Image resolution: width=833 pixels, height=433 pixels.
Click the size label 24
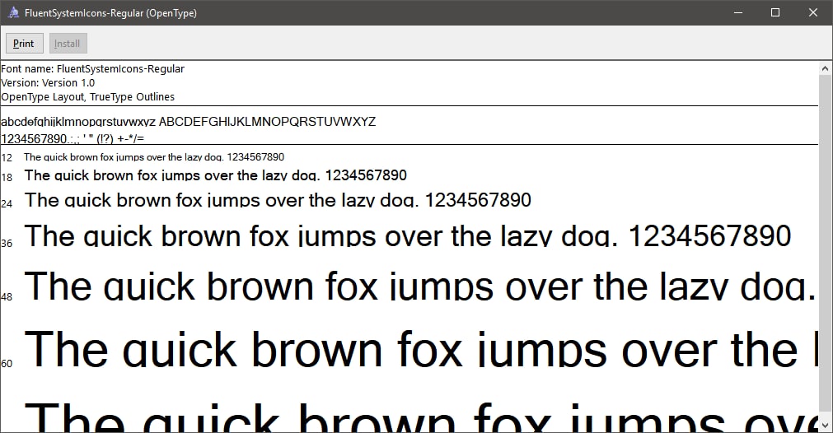[x=7, y=203]
